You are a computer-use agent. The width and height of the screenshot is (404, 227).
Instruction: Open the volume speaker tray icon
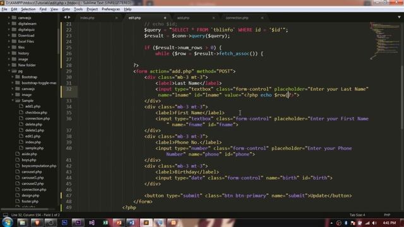[374, 223]
